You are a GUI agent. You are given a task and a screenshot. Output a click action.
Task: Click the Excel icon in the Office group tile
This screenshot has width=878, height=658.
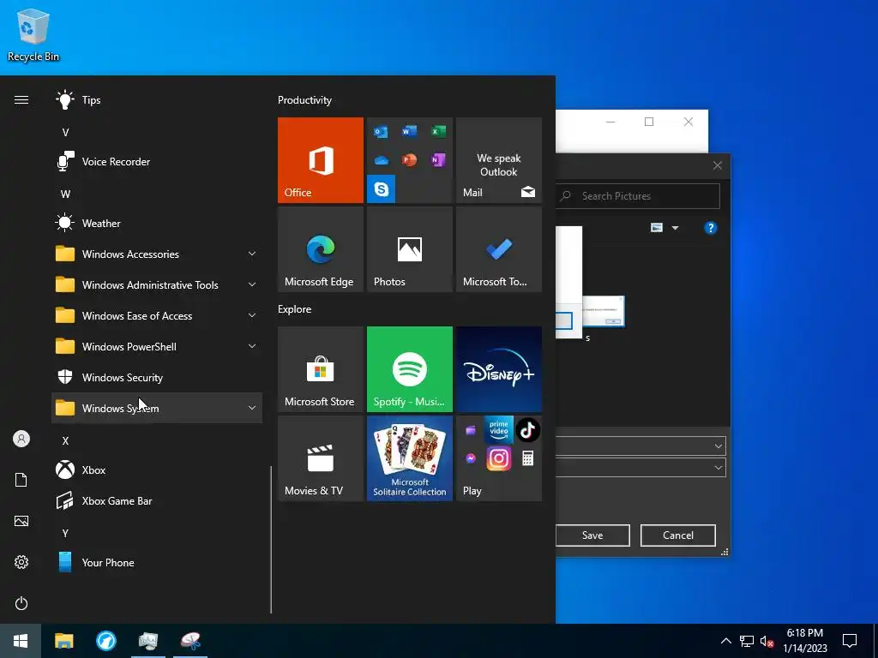438,131
